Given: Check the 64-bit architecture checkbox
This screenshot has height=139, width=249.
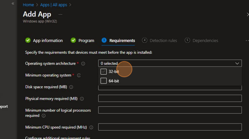Looking at the screenshot, I should pos(103,81).
